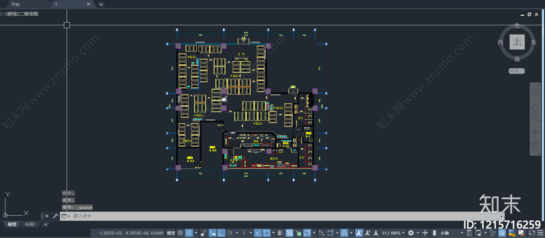545x238 pixels.
Task: Click the isolate objects icon
Action: click(493, 233)
